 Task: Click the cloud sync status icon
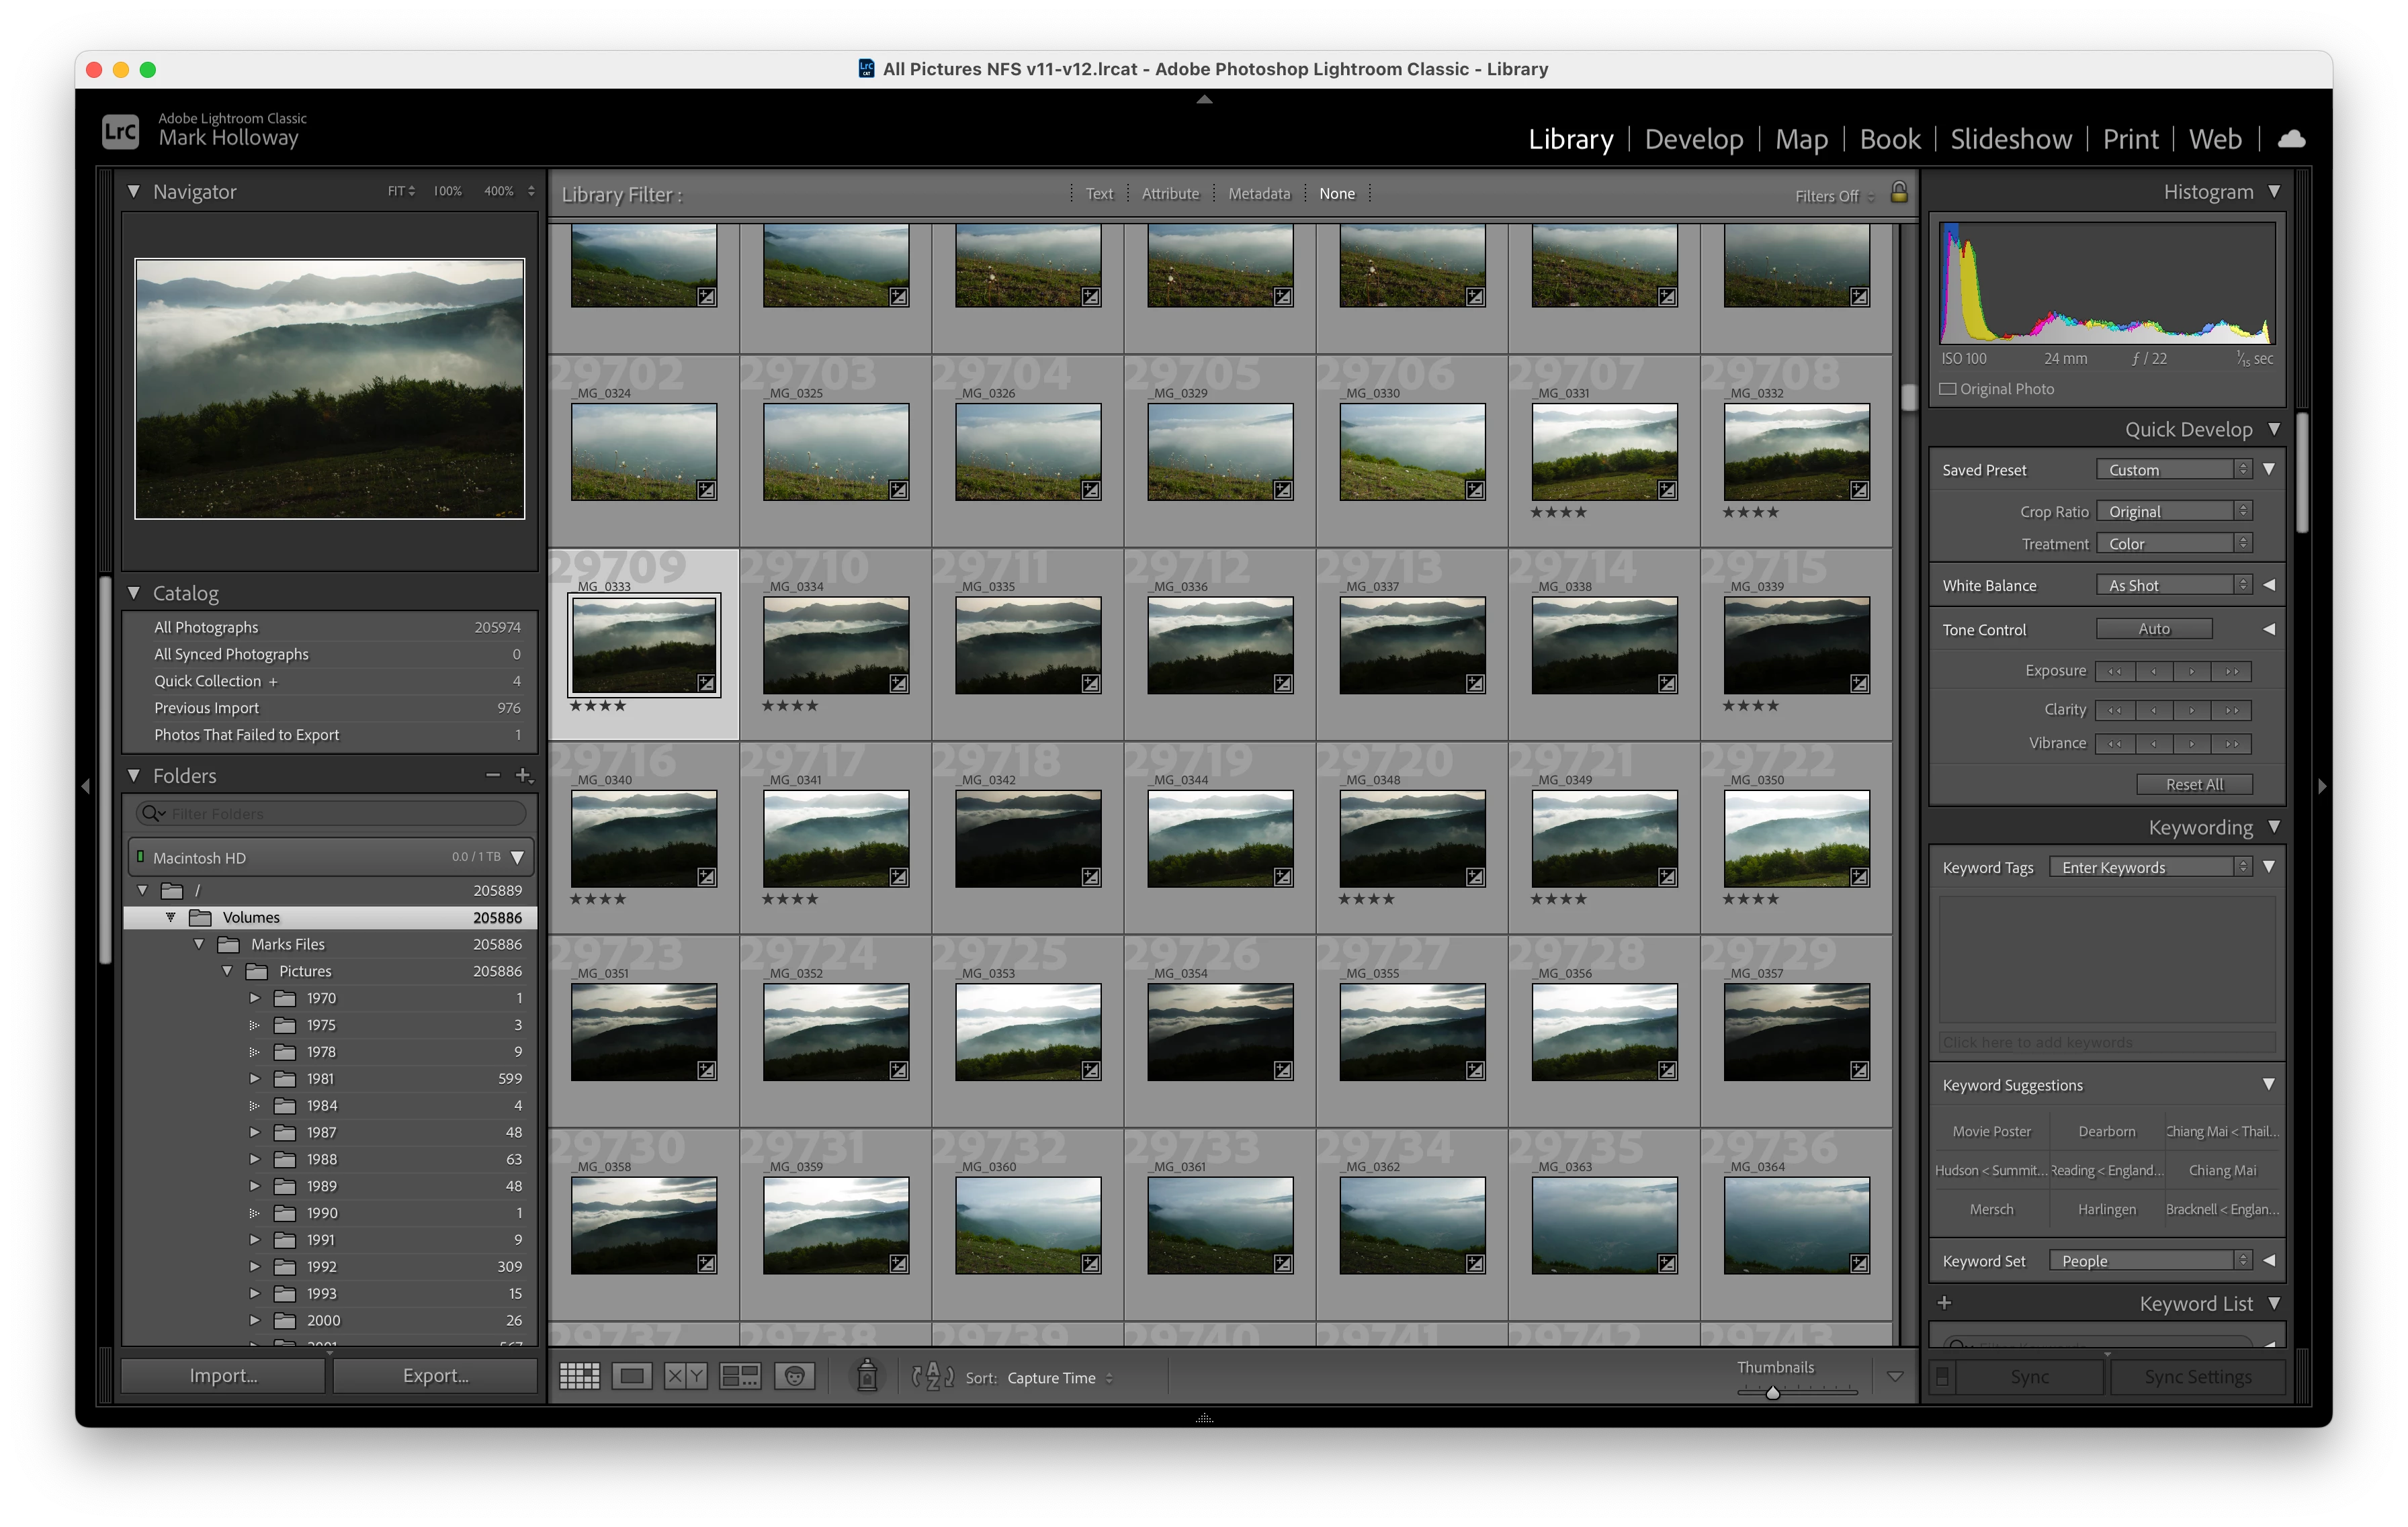(2291, 139)
